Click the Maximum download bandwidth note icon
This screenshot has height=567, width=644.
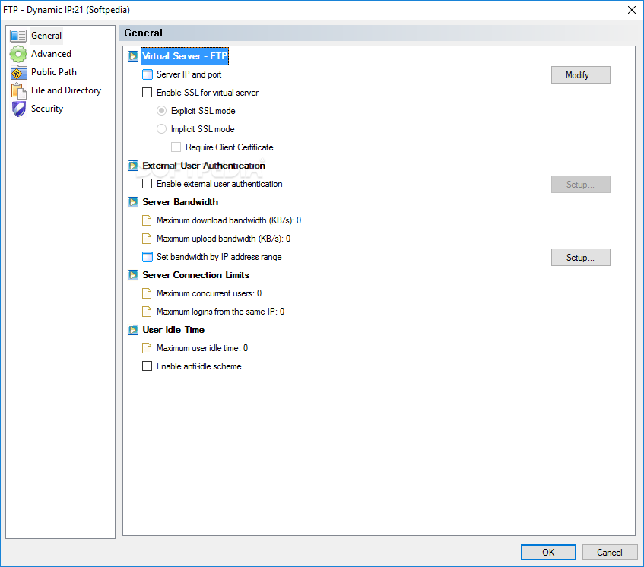click(x=147, y=220)
